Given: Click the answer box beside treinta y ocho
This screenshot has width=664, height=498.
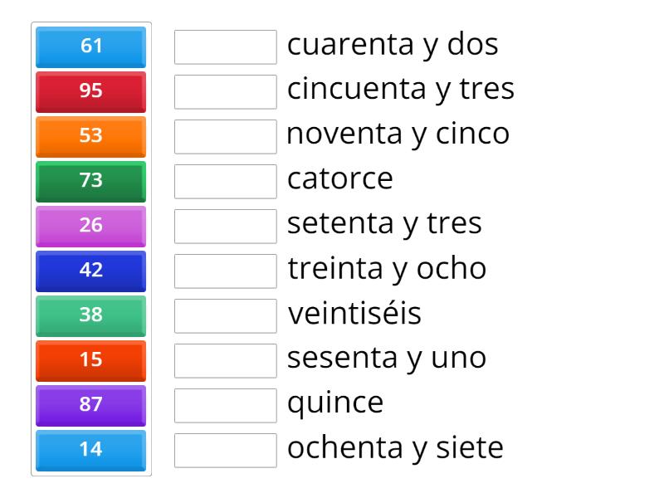Looking at the screenshot, I should coord(225,271).
